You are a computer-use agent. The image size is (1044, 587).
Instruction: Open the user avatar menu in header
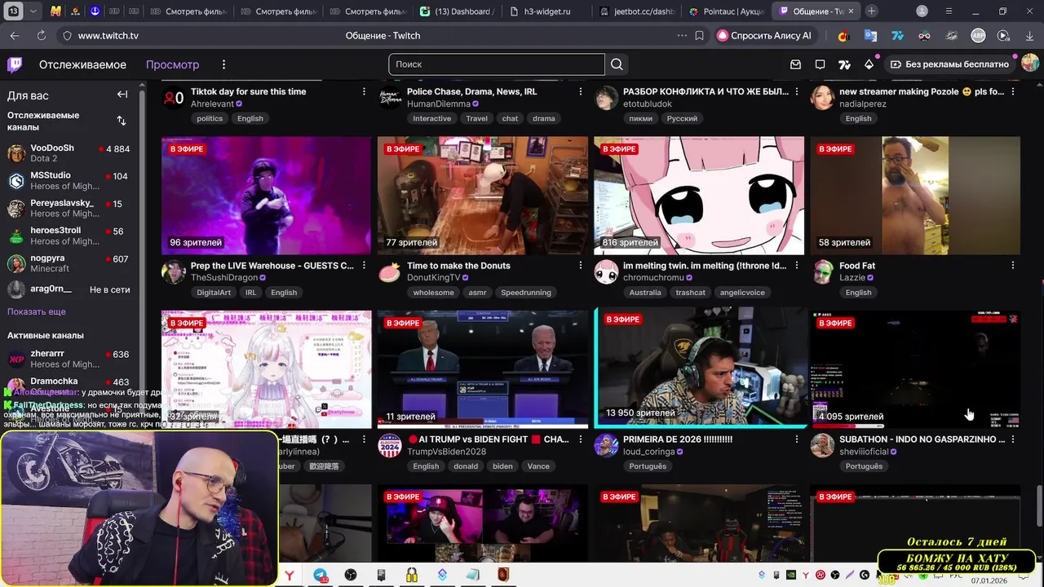click(1030, 64)
